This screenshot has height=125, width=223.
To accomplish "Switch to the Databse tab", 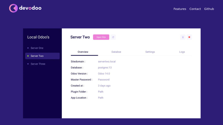I will click(116, 52).
